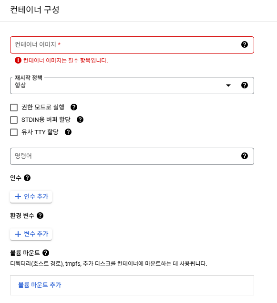Focus the 명령어 text field

132,156
